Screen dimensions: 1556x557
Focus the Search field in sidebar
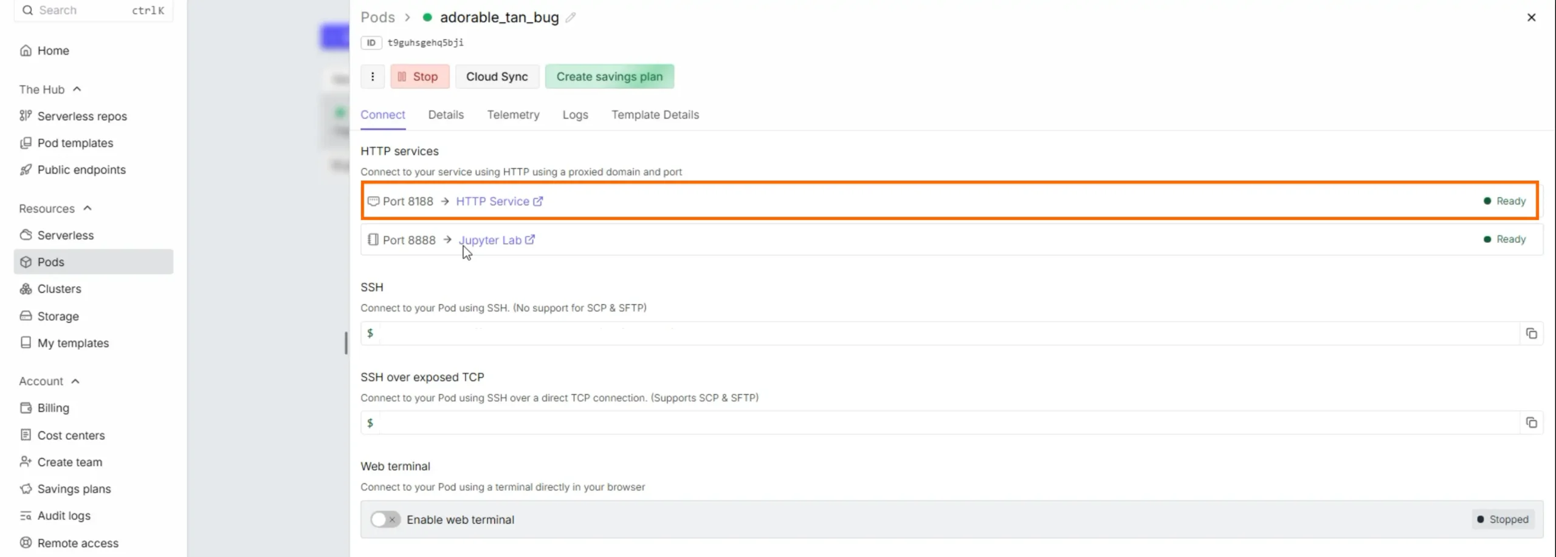click(94, 10)
